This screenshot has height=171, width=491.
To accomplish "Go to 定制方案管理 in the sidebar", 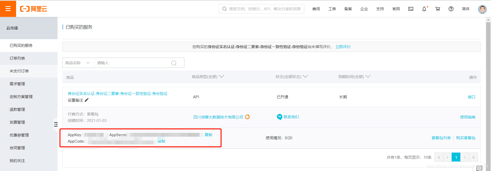I will (x=29, y=97).
